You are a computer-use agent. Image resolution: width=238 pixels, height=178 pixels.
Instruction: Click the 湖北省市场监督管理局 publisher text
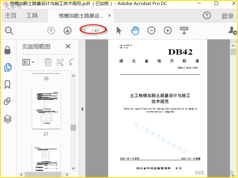(x=153, y=168)
